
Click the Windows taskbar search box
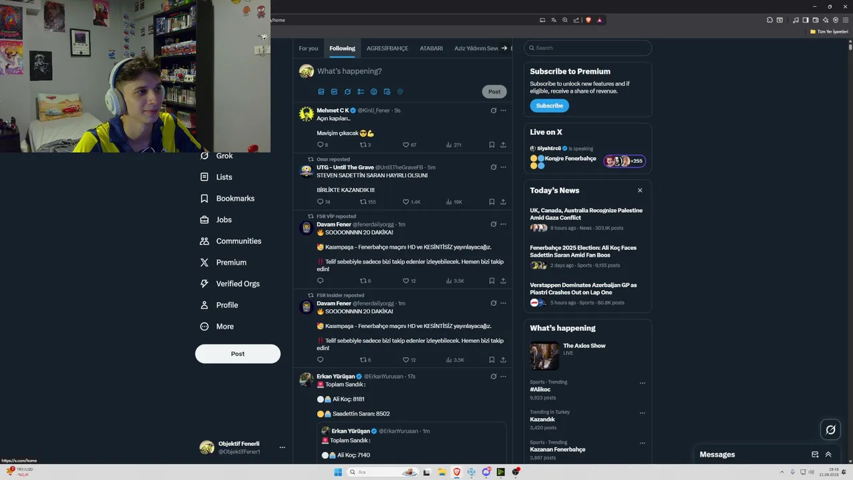coord(384,472)
